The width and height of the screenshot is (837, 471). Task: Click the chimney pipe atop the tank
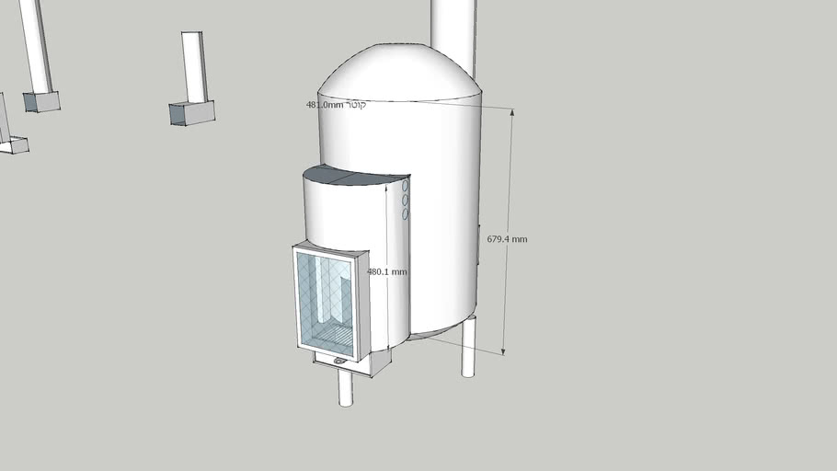[x=453, y=32]
